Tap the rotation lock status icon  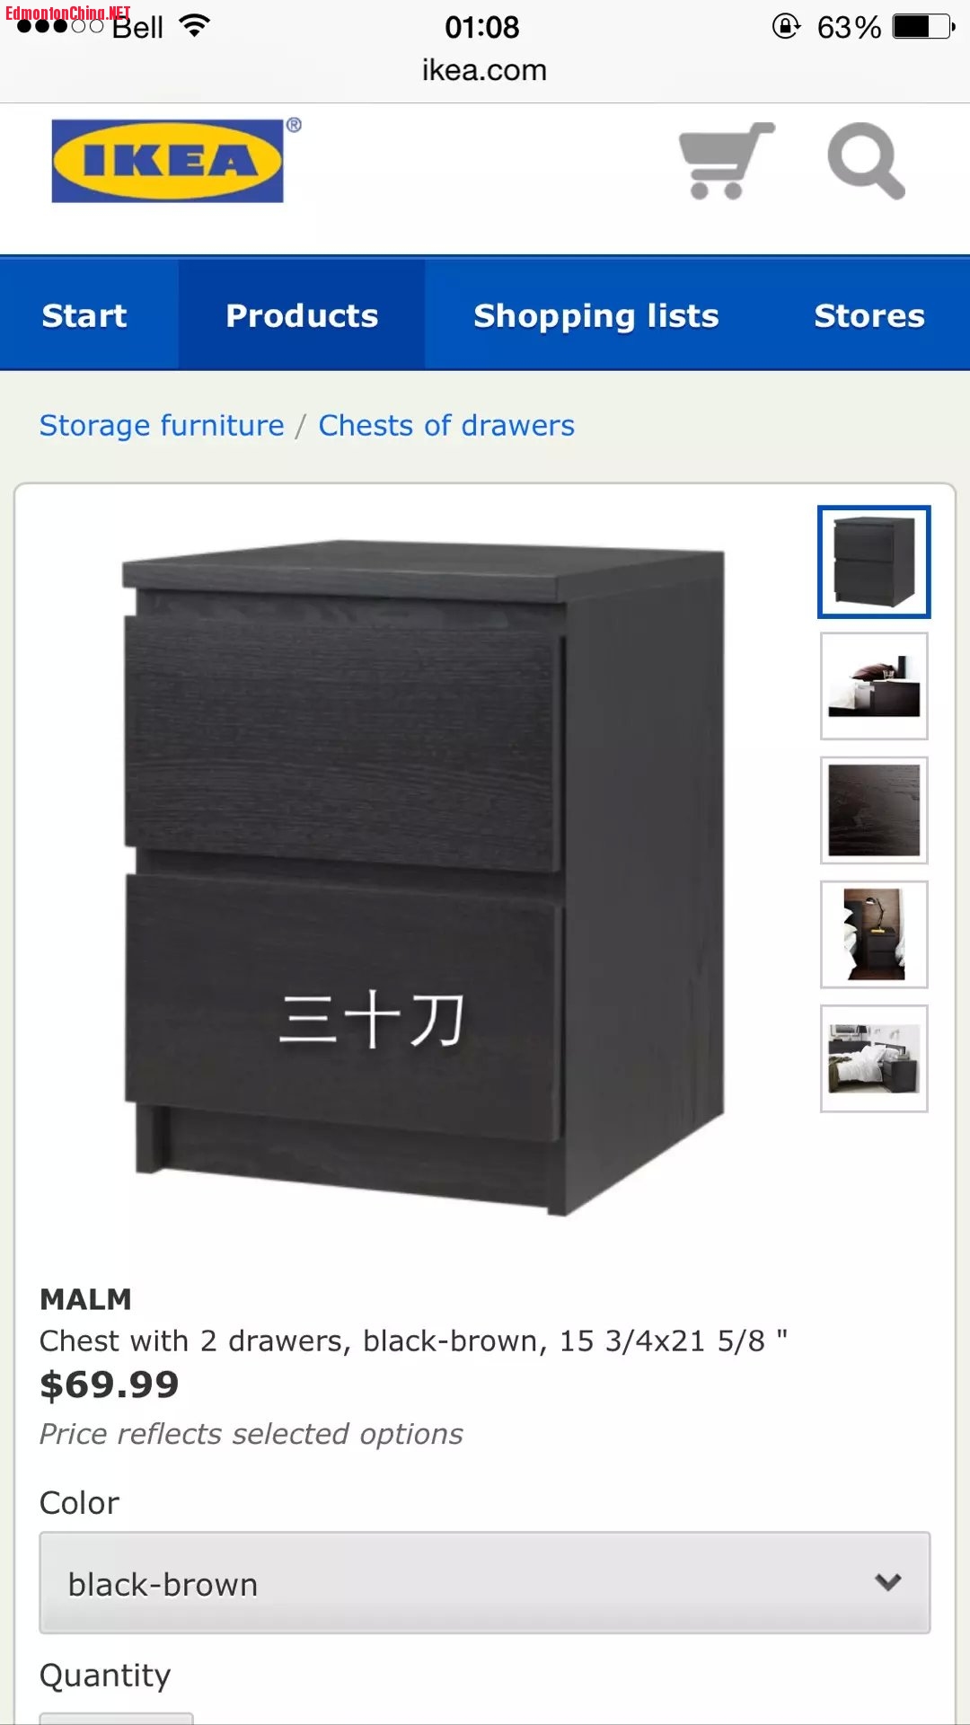(x=786, y=26)
